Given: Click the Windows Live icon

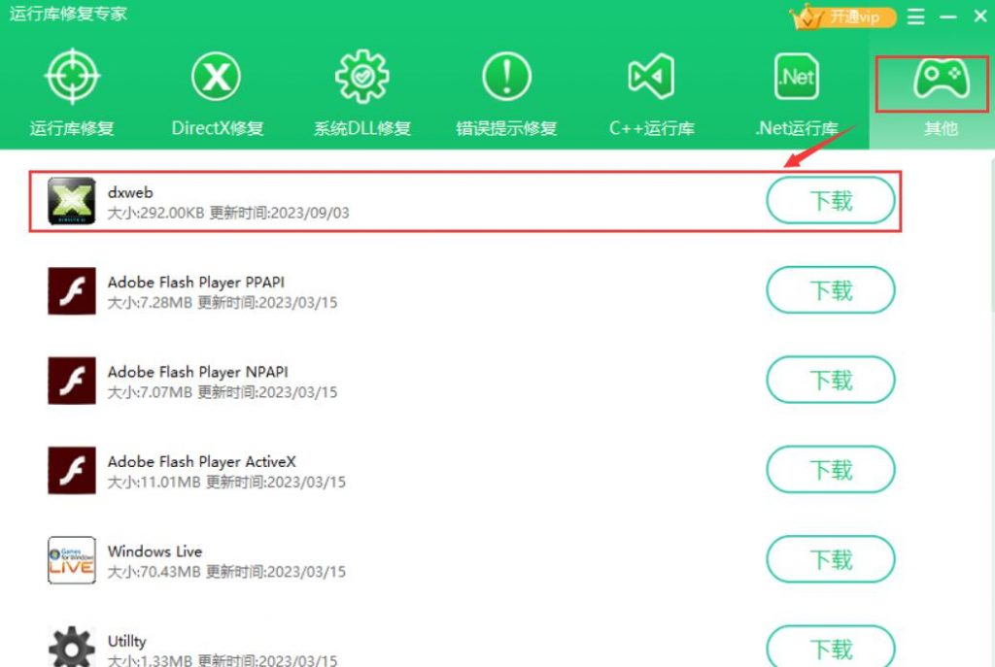Looking at the screenshot, I should point(72,560).
